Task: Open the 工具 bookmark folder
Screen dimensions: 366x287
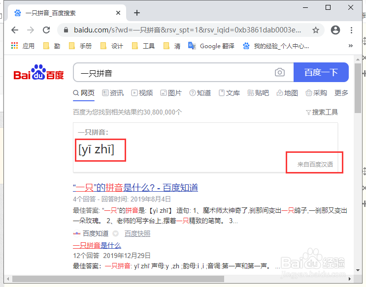Action: 143,46
